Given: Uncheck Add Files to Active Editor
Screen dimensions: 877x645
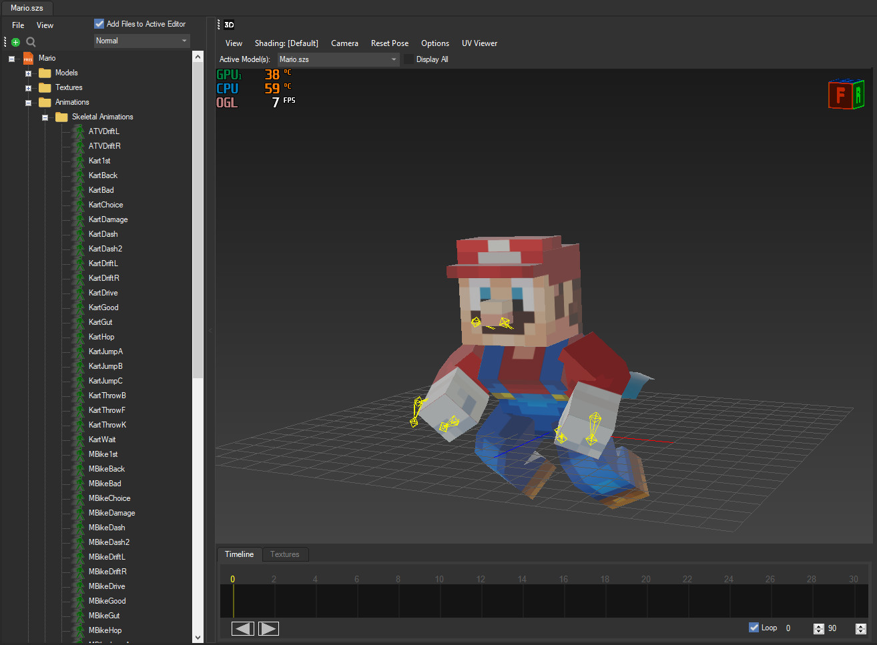Looking at the screenshot, I should 99,23.
